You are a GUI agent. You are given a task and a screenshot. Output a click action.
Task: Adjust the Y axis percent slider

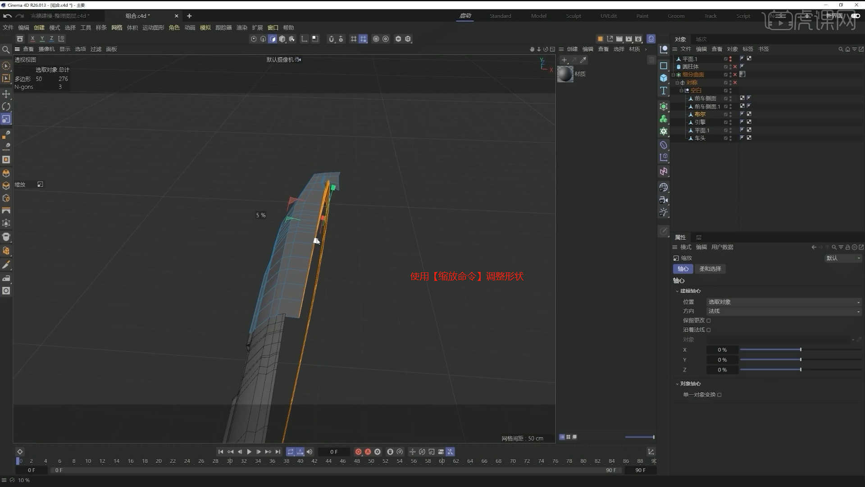(x=800, y=360)
